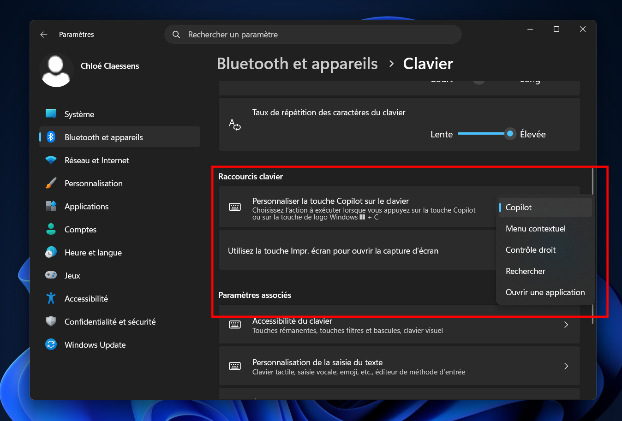Screen dimensions: 622x421
Task: Click the Personnalisation paintbrush icon
Action: click(51, 183)
